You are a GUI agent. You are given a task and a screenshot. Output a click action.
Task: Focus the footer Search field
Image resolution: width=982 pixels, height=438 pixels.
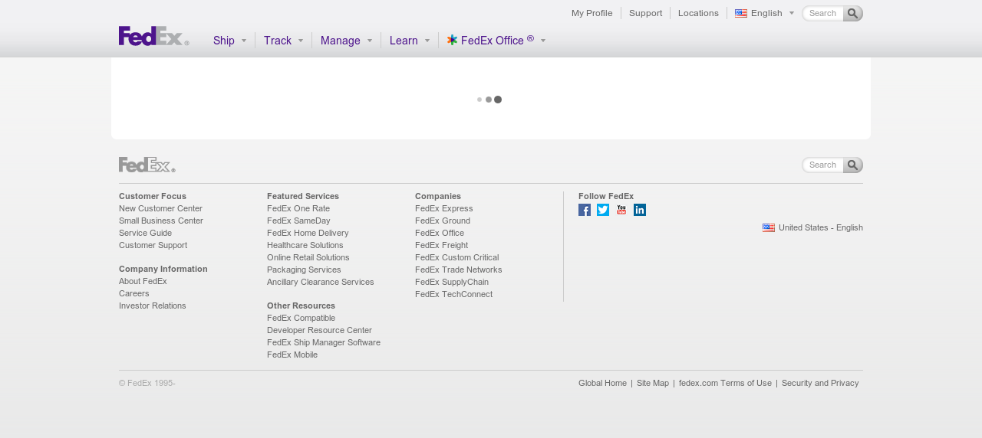[823, 165]
